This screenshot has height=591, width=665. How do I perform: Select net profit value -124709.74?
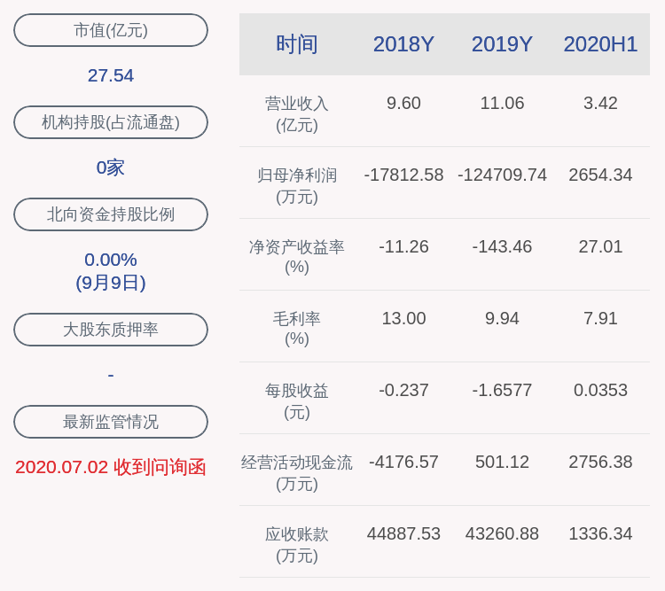502,175
